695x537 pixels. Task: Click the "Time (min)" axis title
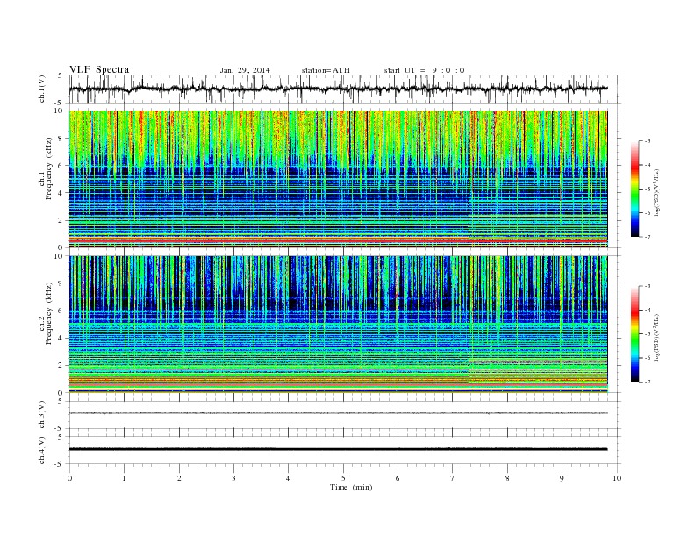click(351, 487)
